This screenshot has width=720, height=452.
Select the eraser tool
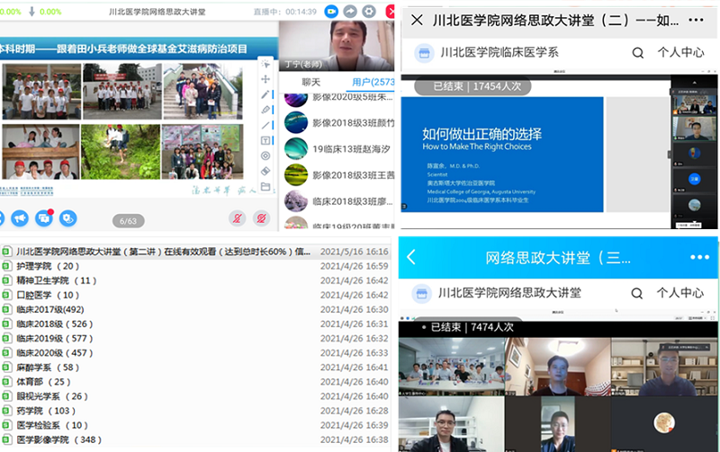(265, 171)
